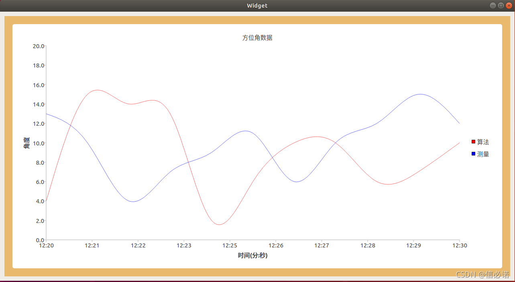Click the blue 测量 legend marker

(474, 154)
